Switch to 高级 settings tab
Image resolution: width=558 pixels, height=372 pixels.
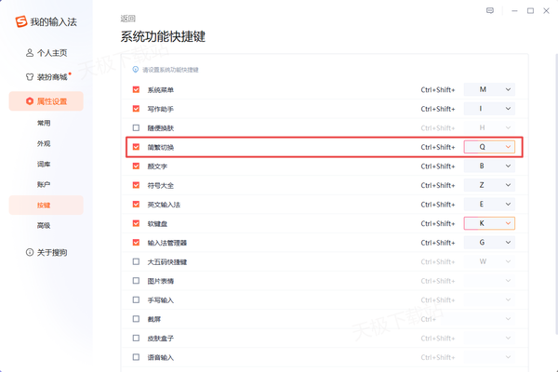pyautogui.click(x=44, y=225)
